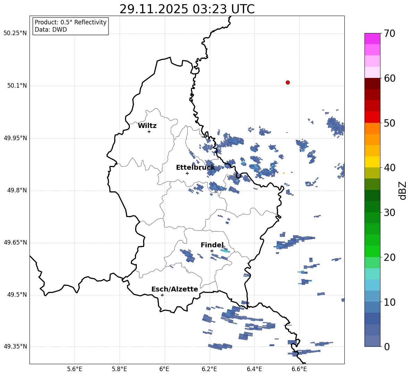Click the Esch/Alzette city label

175,289
